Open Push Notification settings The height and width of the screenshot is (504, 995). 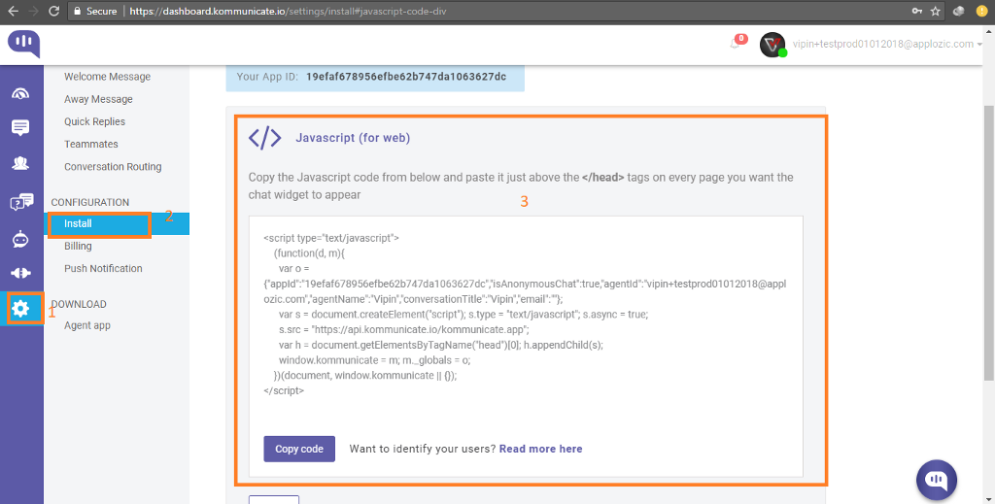coord(103,268)
